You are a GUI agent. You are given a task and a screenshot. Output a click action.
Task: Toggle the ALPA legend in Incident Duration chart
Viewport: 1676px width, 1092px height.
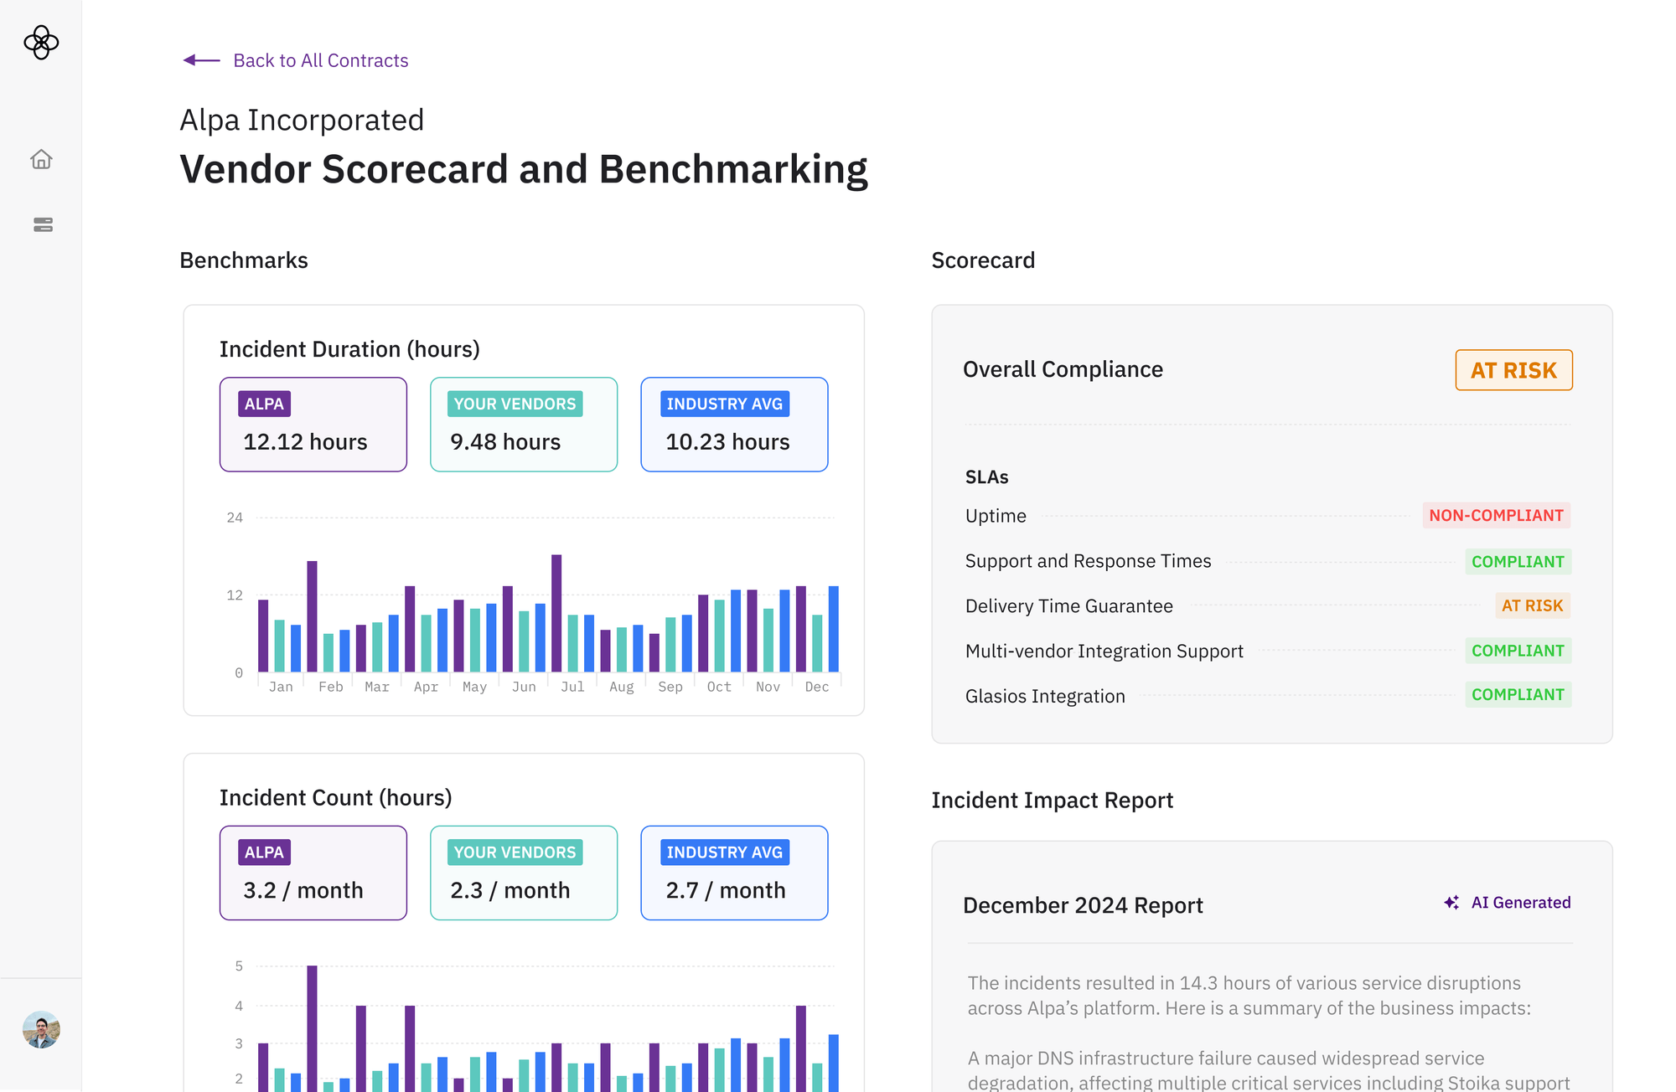click(x=313, y=424)
